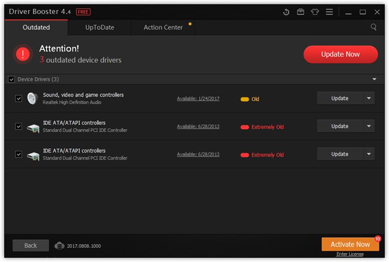
Task: Uncheck the Realtek High Definition Audio checkbox
Action: [x=19, y=99]
